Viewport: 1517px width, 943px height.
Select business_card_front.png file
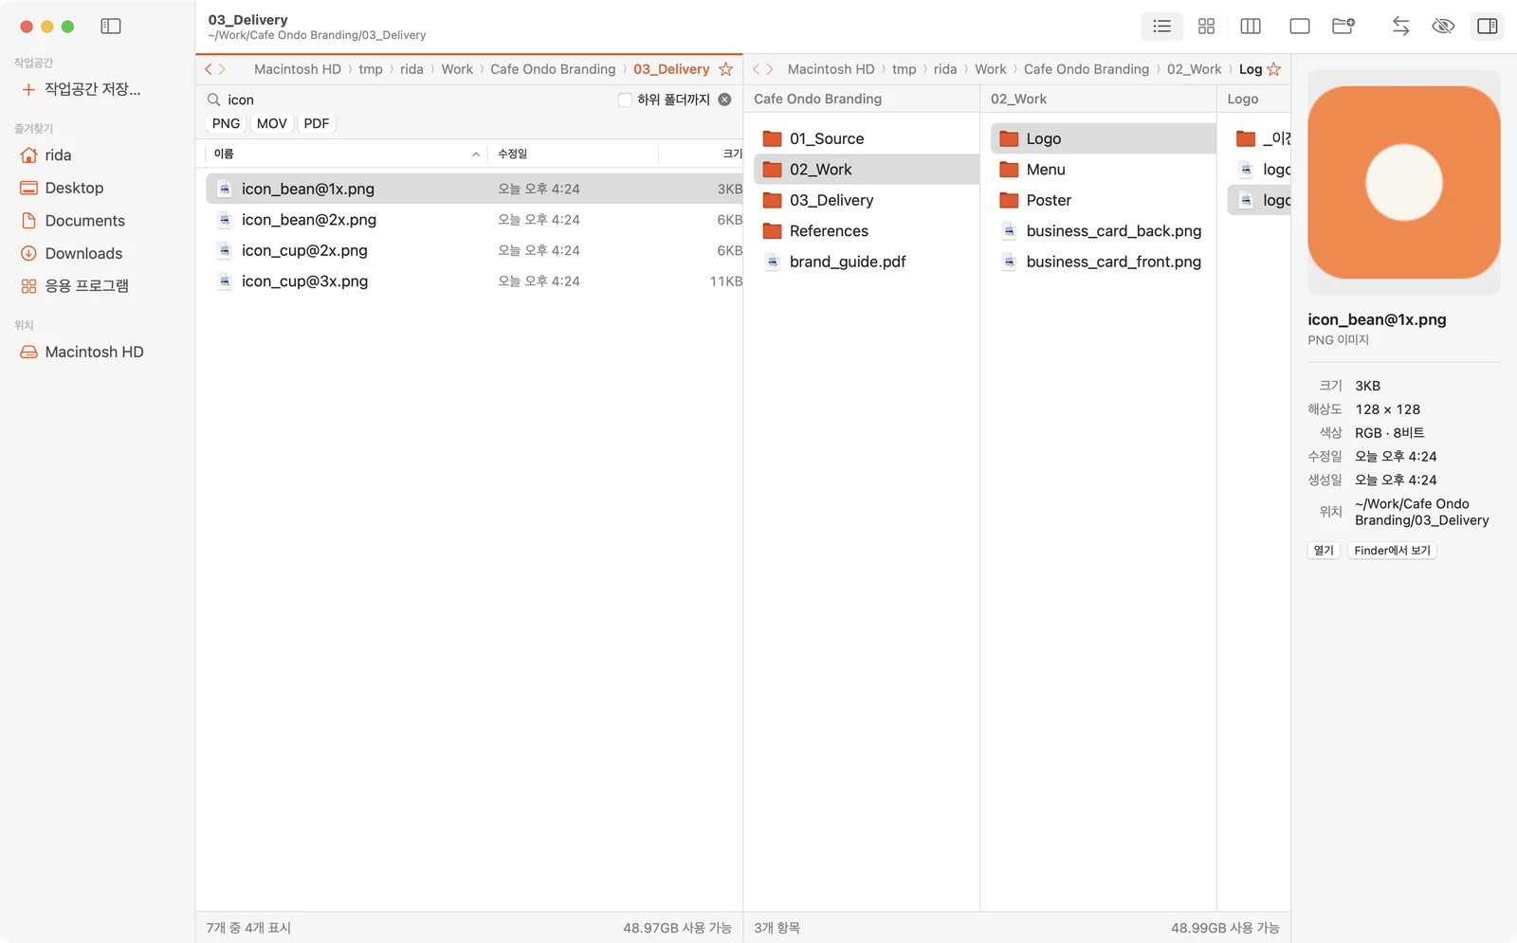point(1104,262)
